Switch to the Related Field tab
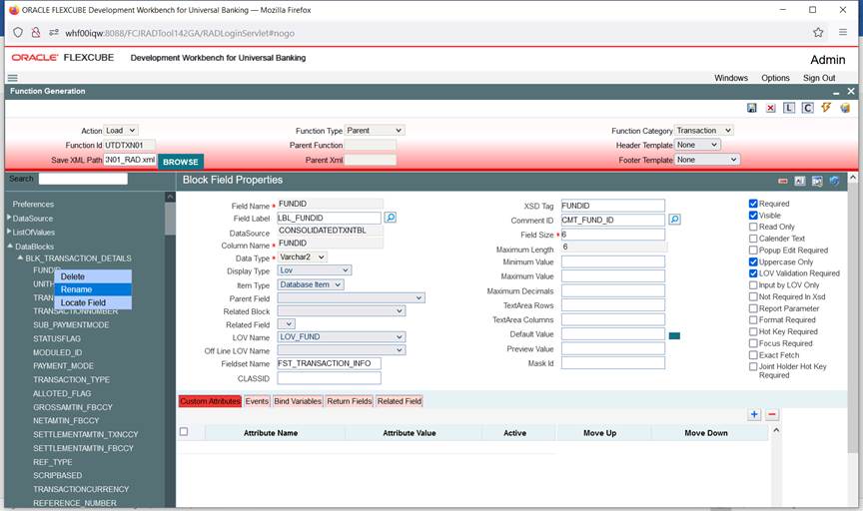Image resolution: width=863 pixels, height=511 pixels. point(399,401)
